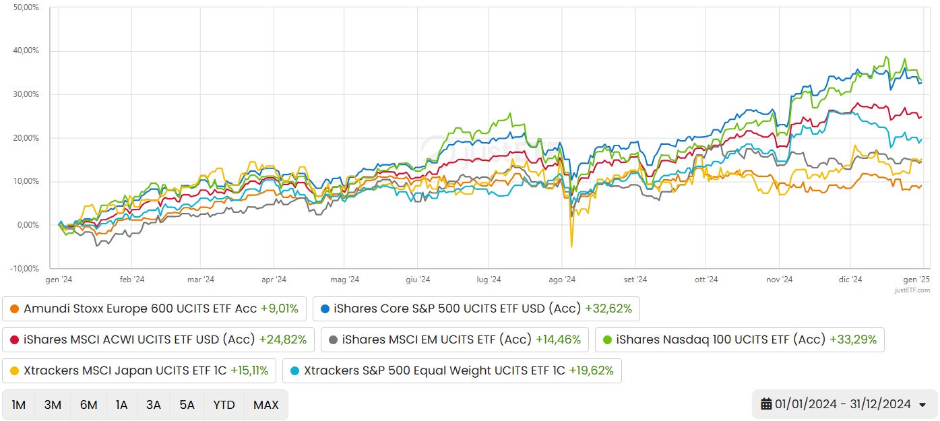Viewport: 940px width, 421px height.
Task: Click the ott '24 x-axis label
Action: click(706, 279)
